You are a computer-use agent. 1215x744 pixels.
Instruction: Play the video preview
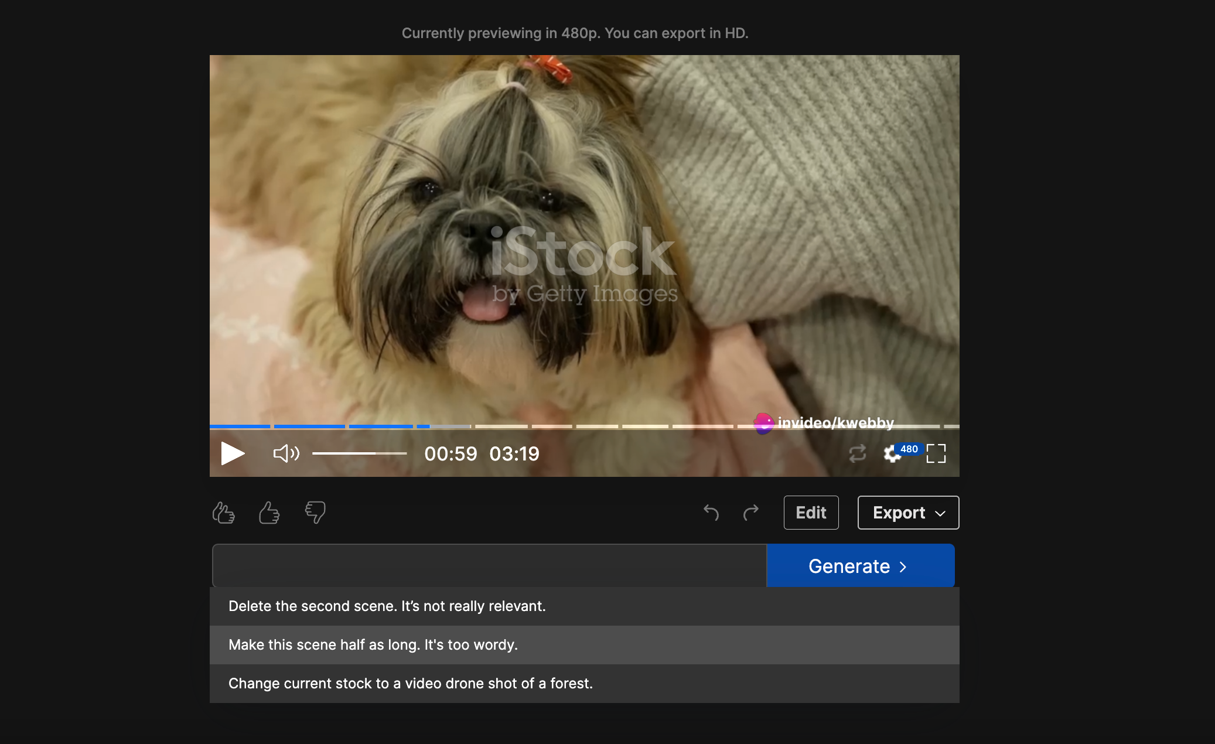coord(232,453)
